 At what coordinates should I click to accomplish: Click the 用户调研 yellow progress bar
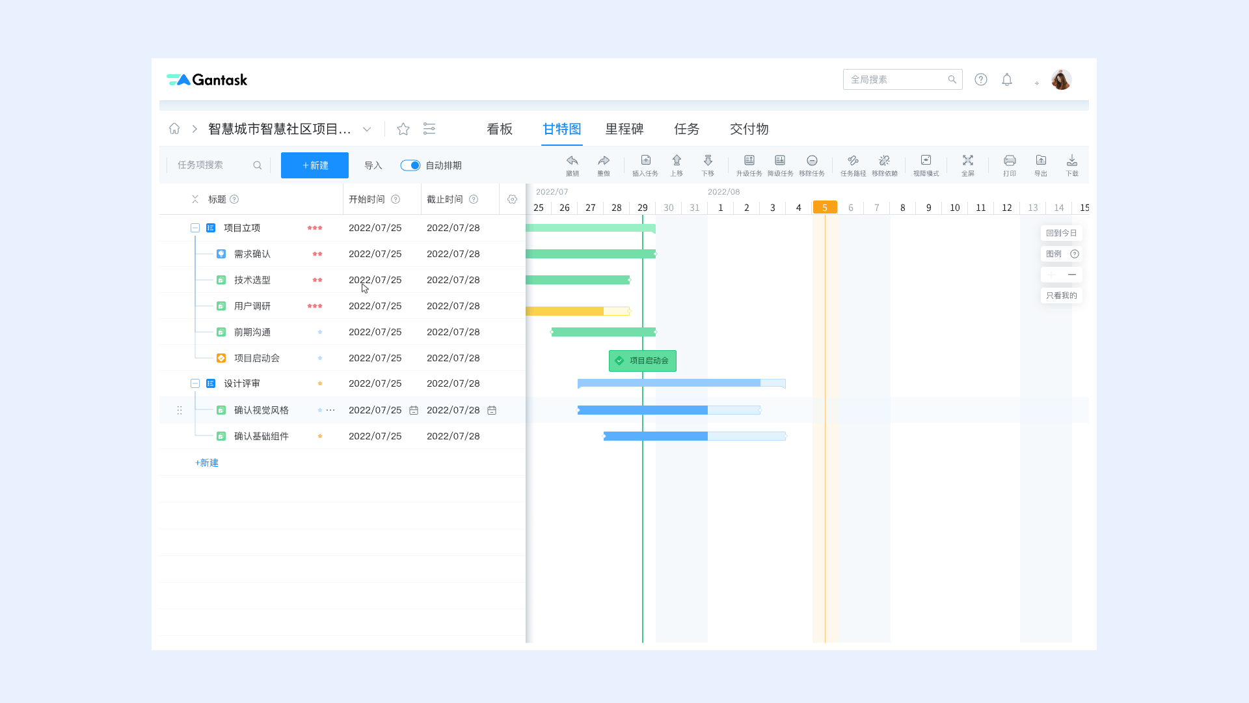(578, 311)
